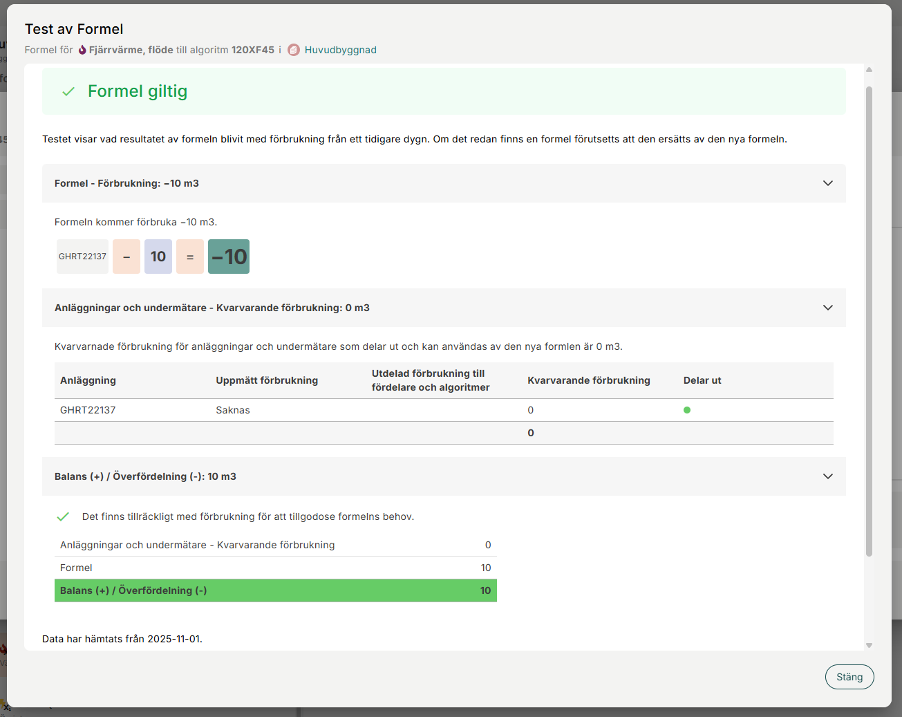Click the green Balans / Överfördelning summary row
This screenshot has width=902, height=717.
click(x=275, y=590)
